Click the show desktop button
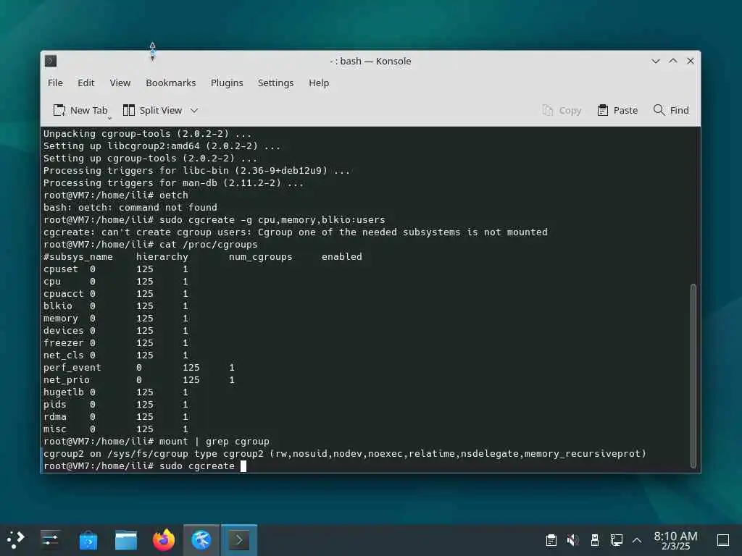This screenshot has height=556, width=742. click(722, 540)
